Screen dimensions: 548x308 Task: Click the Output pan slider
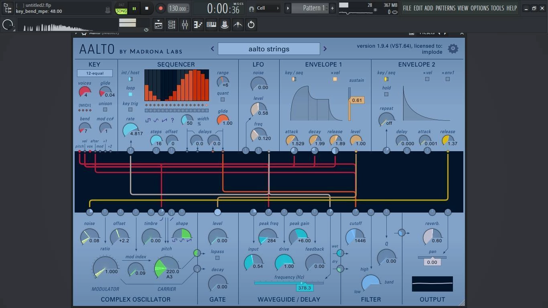432,257
